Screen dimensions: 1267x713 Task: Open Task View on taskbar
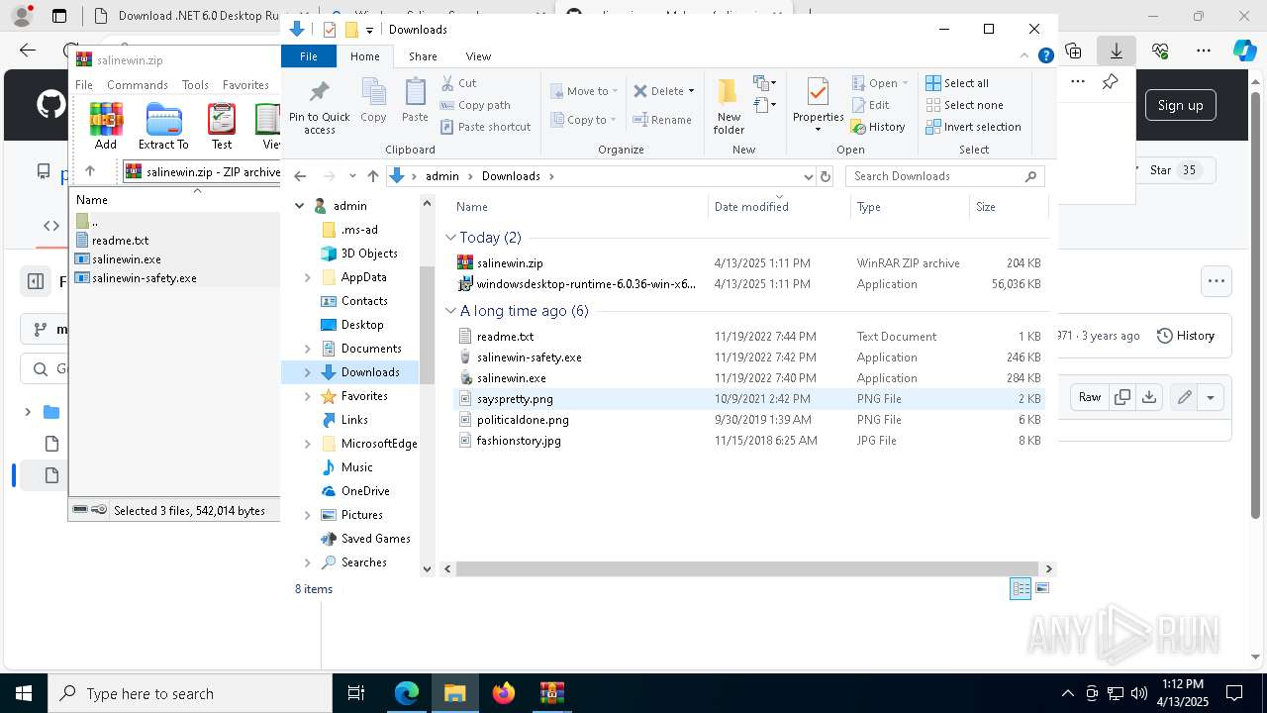click(x=357, y=693)
